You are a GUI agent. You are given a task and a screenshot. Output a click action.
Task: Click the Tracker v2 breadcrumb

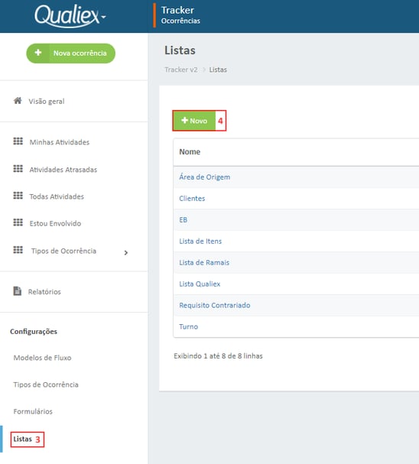180,70
